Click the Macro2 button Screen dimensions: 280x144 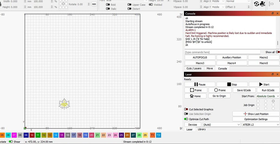tap(264, 57)
